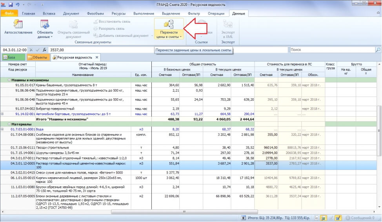Click the Наименование column header
Image resolution: width=382 pixels, height=222 pixels.
[83, 75]
